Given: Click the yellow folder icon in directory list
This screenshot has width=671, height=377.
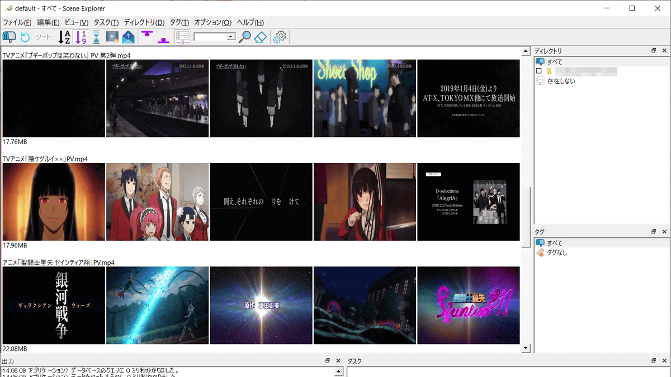Looking at the screenshot, I should 550,71.
